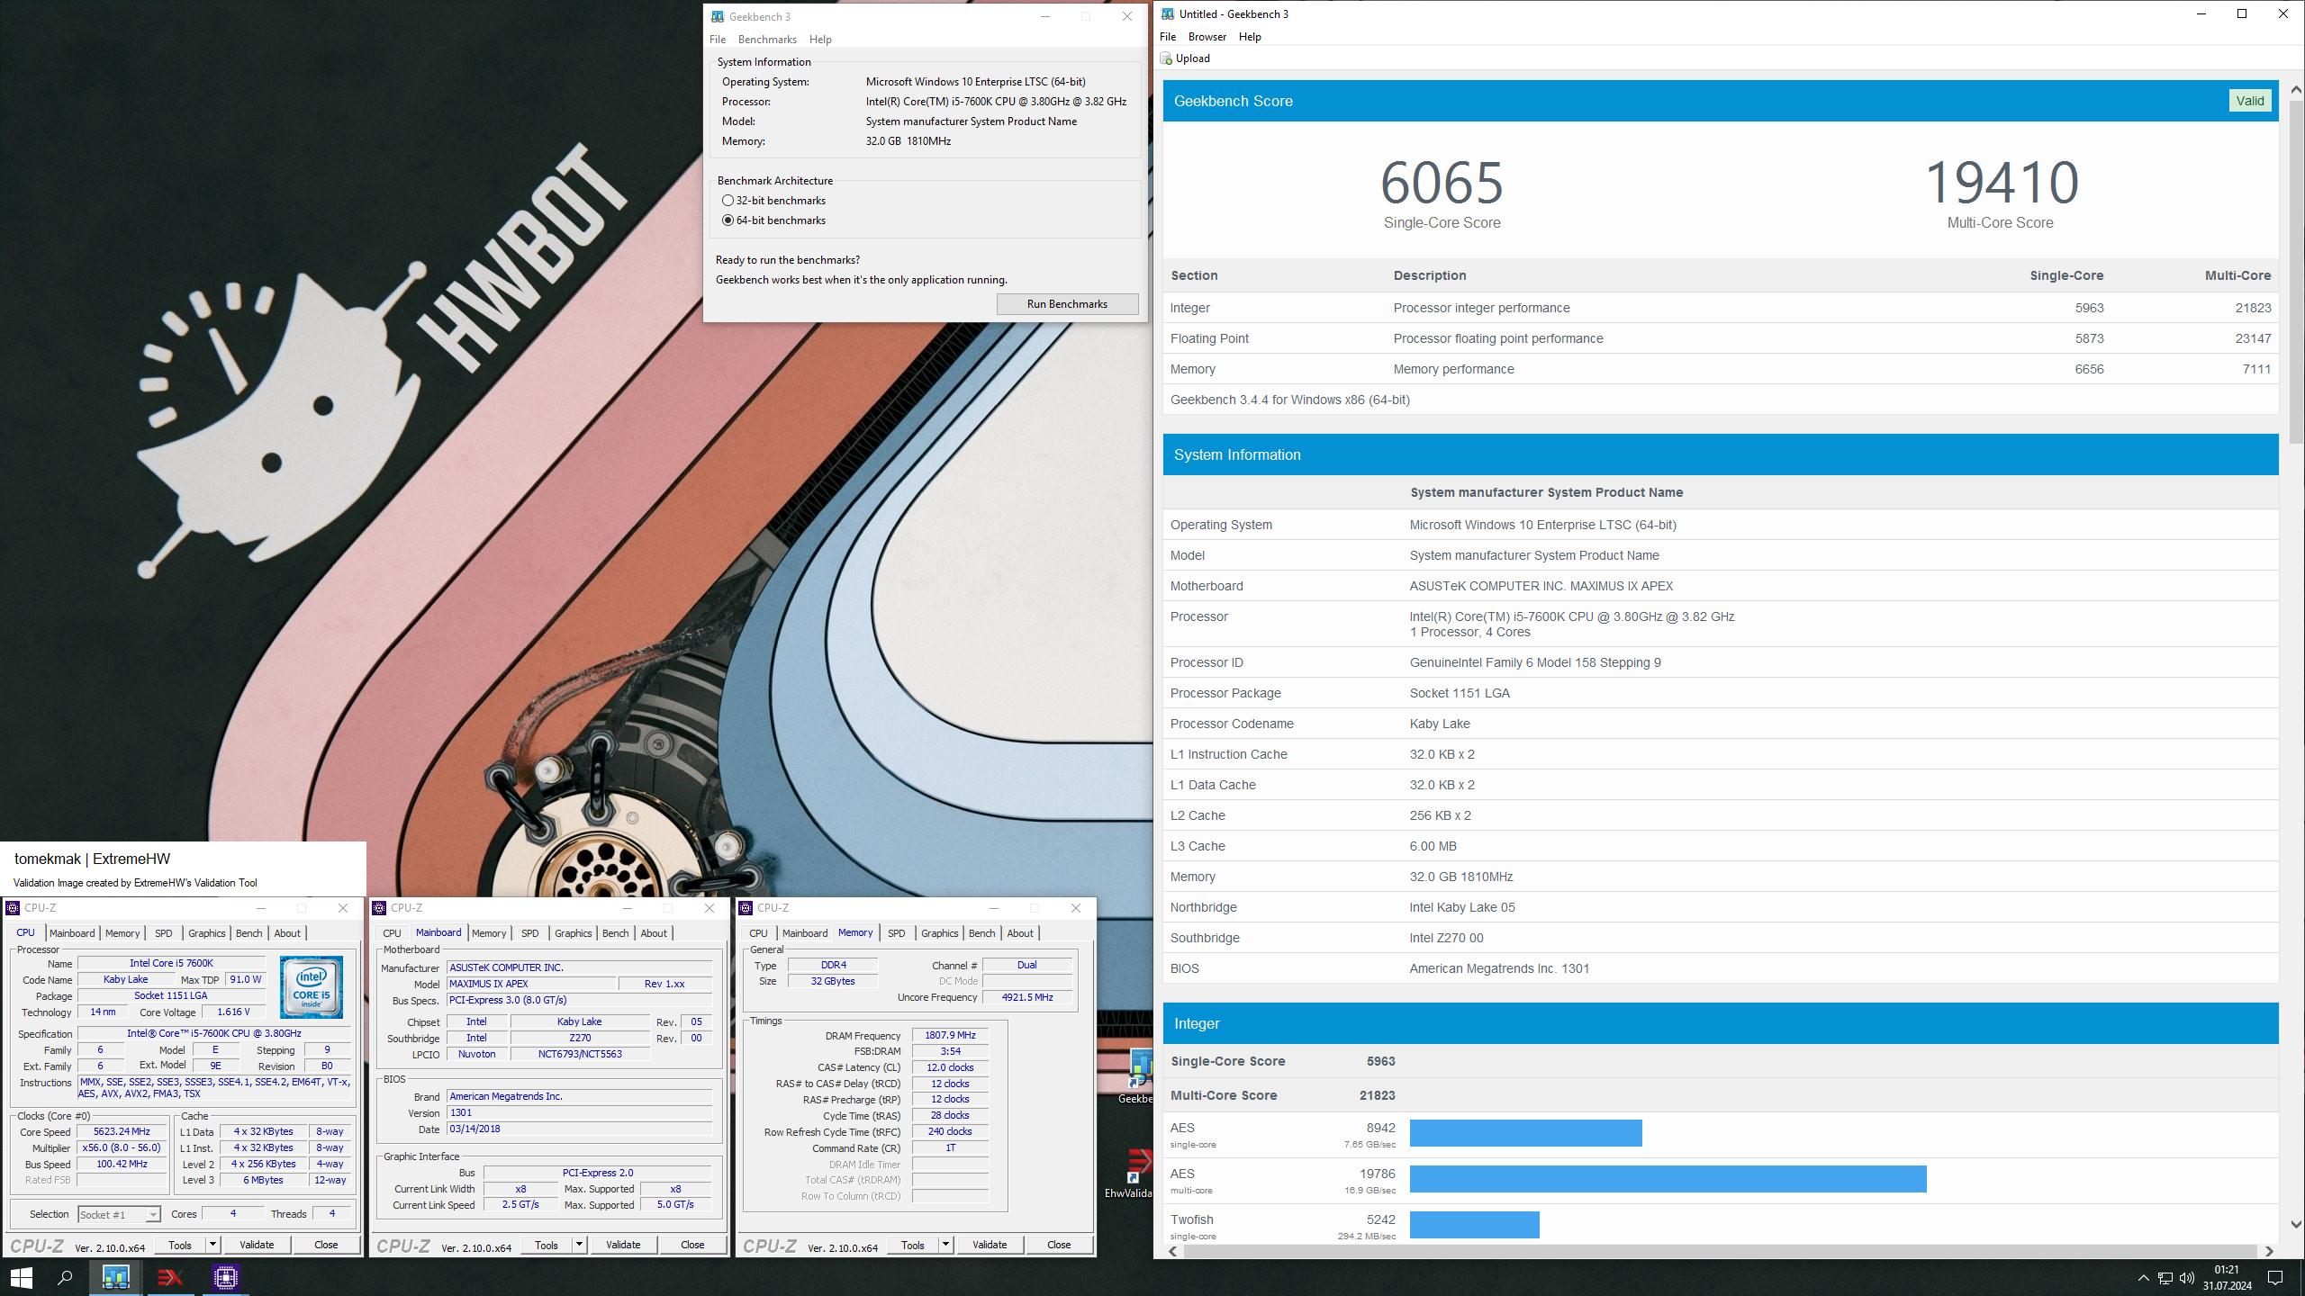2305x1296 pixels.
Task: Click Tools button in CPU-Z Memory window
Action: (913, 1245)
